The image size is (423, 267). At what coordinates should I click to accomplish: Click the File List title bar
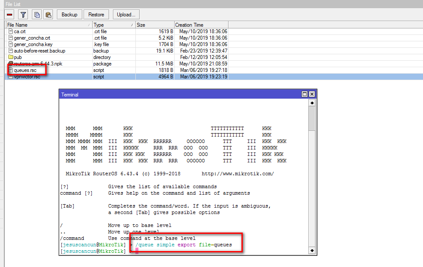point(213,4)
